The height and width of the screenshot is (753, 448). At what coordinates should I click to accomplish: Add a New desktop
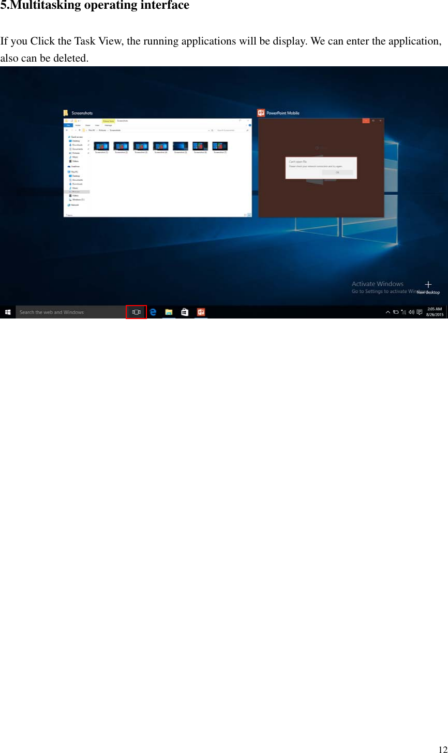428,288
